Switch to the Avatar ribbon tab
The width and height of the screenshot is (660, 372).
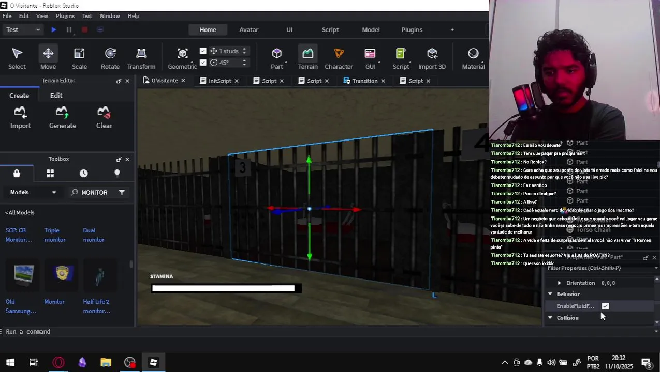tap(248, 30)
